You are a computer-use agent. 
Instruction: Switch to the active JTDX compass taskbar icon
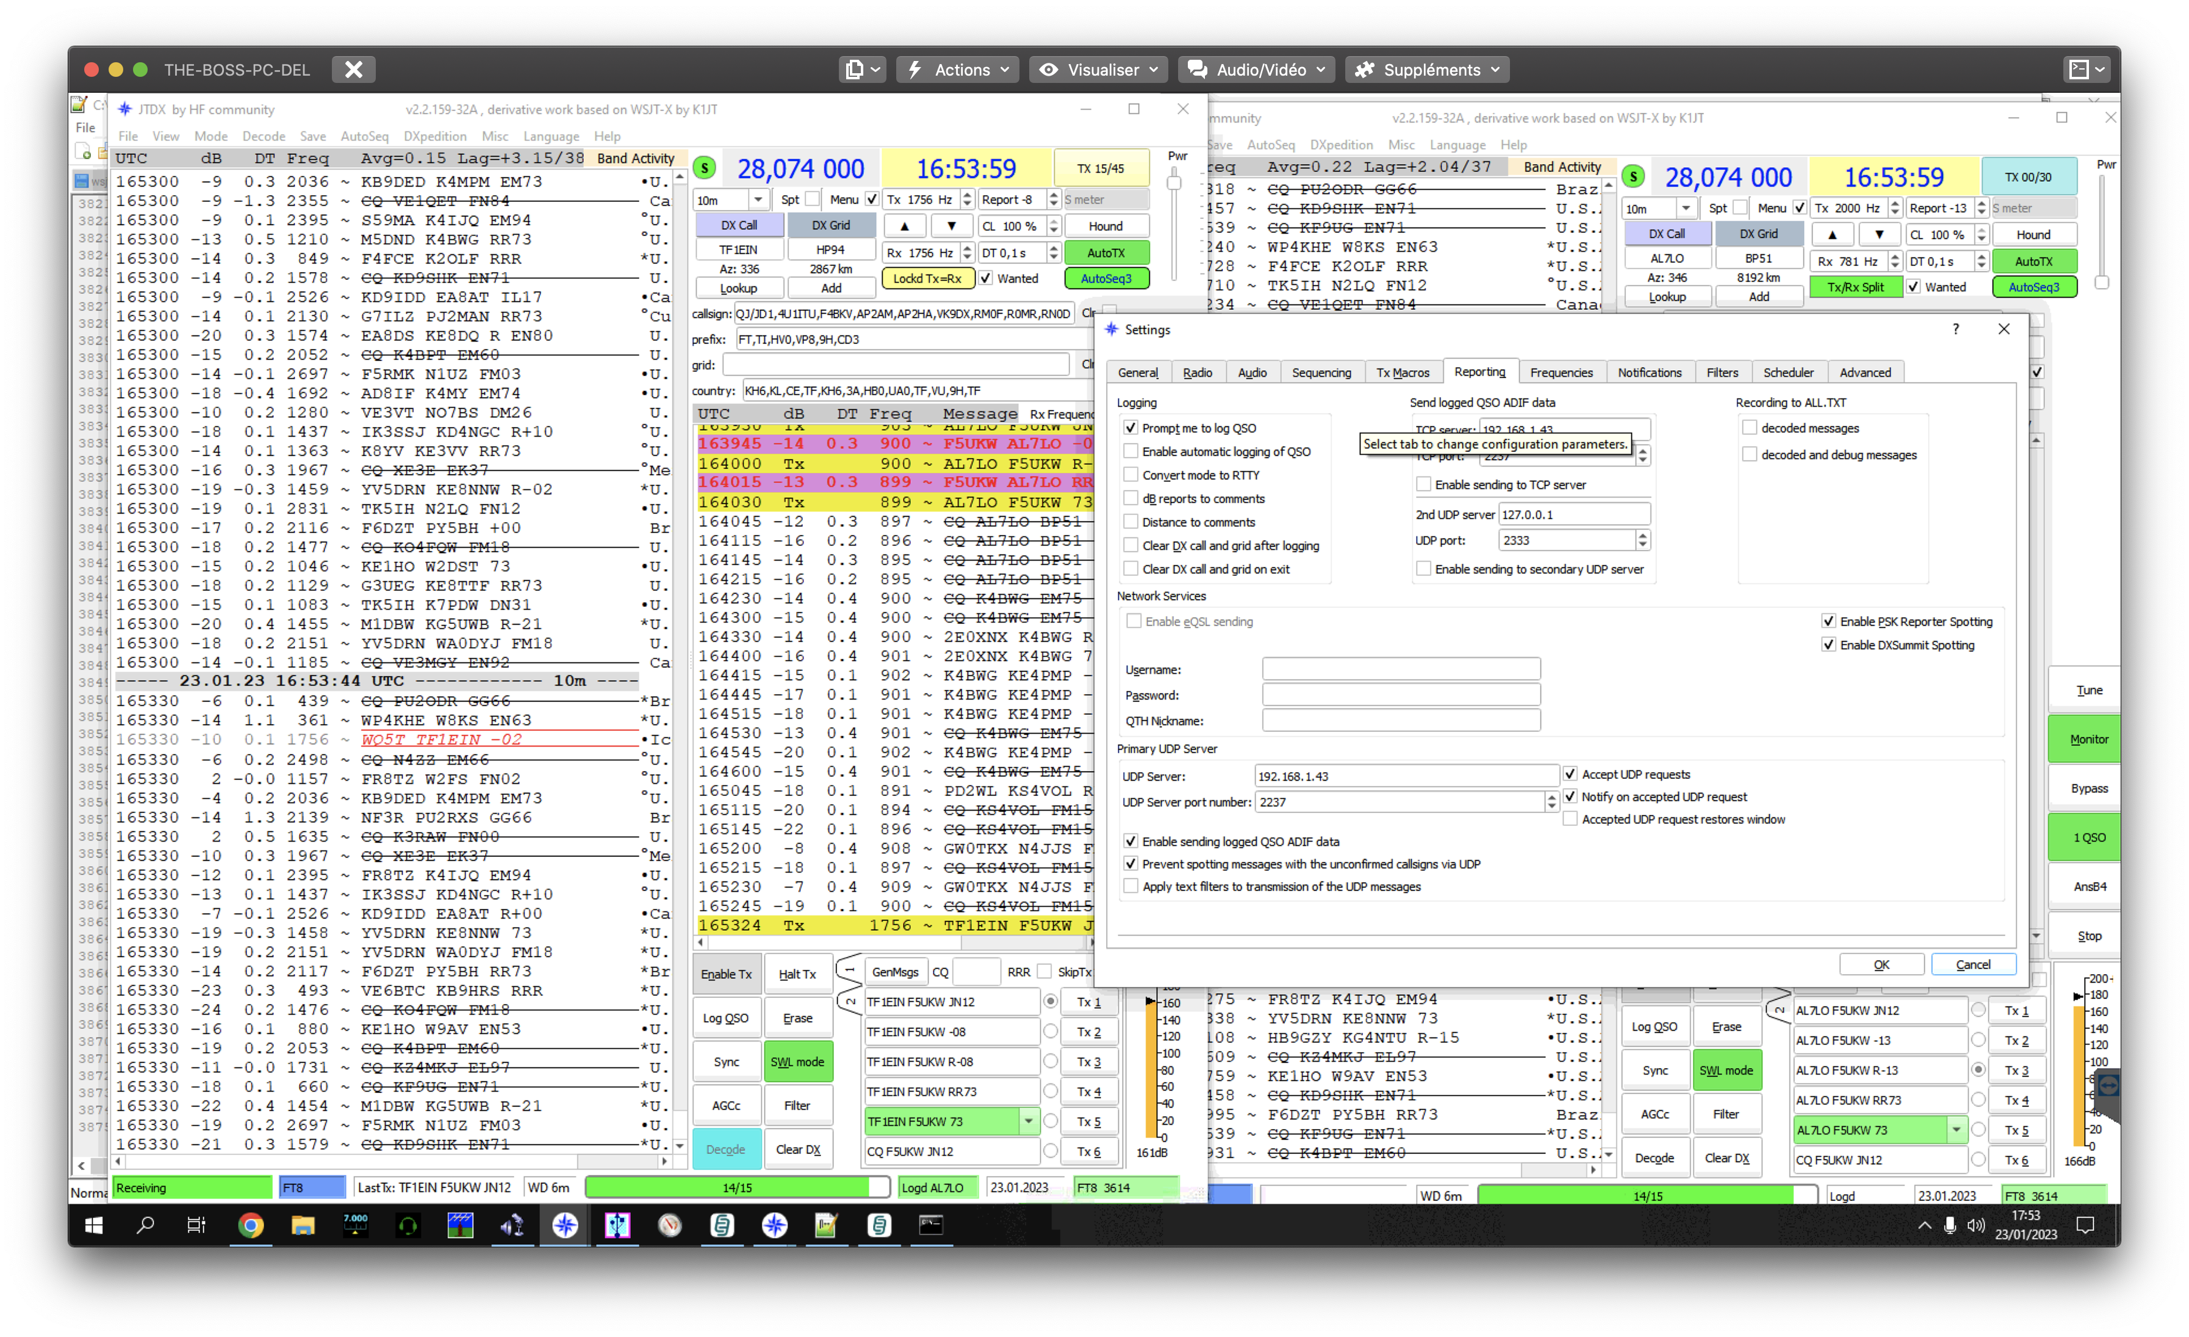click(565, 1226)
